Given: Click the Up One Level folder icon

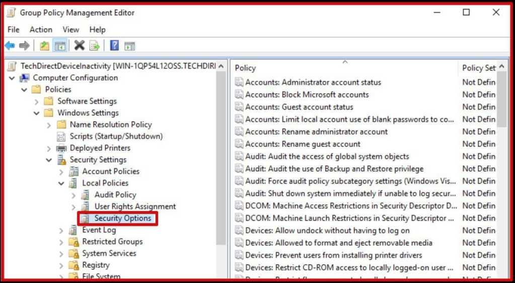Looking at the screenshot, I should (x=45, y=46).
